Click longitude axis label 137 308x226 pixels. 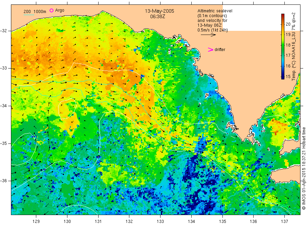(x=284, y=222)
